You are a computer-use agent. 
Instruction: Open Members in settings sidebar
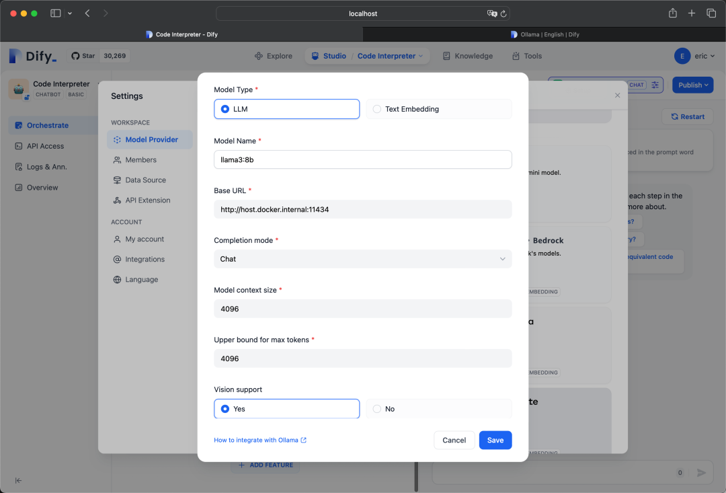(x=140, y=160)
